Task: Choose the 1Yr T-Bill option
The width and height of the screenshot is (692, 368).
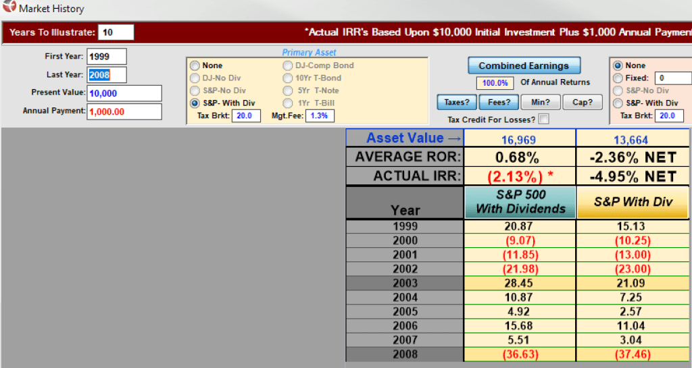Action: (288, 103)
